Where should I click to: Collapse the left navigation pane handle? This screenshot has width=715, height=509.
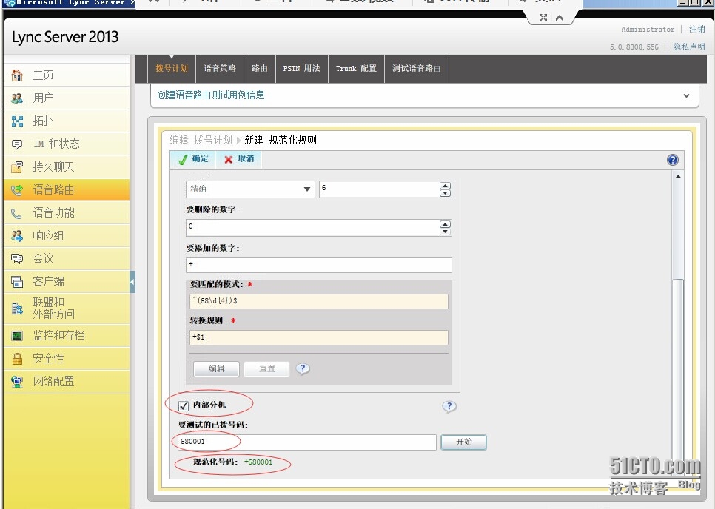(x=132, y=282)
